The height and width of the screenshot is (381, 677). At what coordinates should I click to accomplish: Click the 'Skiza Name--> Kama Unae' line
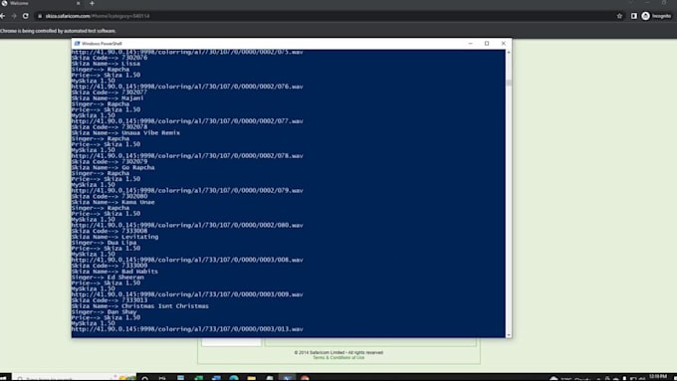pos(113,202)
